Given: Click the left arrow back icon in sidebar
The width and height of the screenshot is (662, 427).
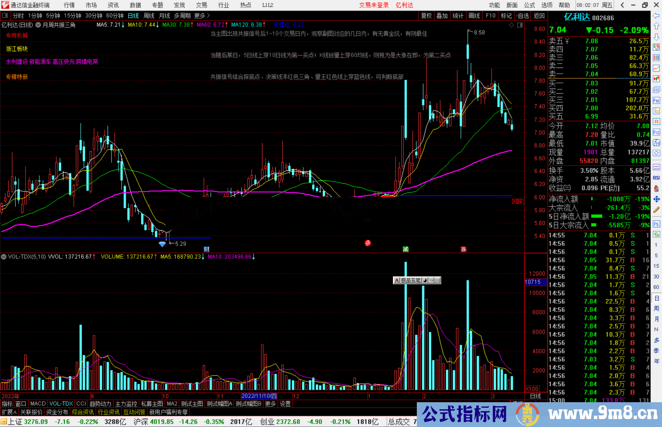Looking at the screenshot, I should (656, 16).
